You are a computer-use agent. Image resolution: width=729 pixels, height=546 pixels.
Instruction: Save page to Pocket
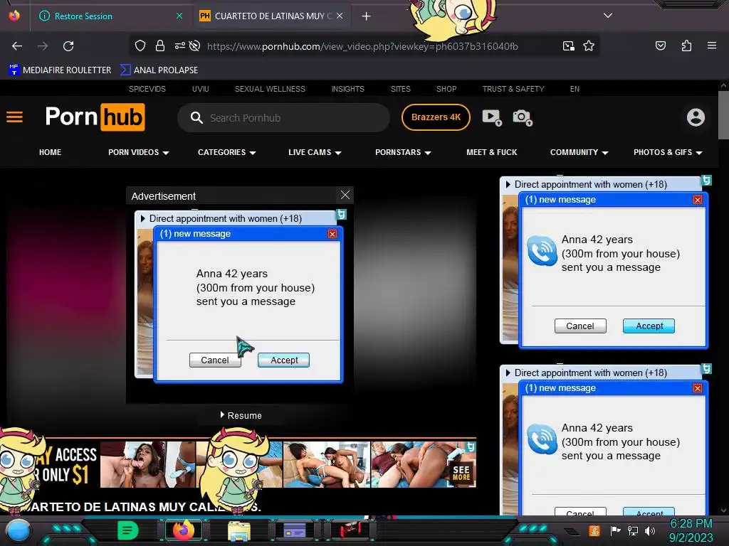660,45
